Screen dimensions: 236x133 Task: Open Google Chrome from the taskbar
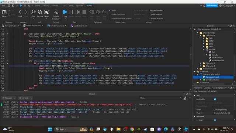point(132,129)
